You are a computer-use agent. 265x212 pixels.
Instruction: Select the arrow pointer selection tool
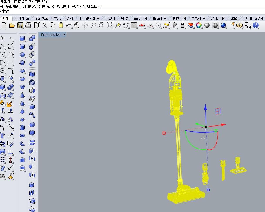click(x=2, y=38)
